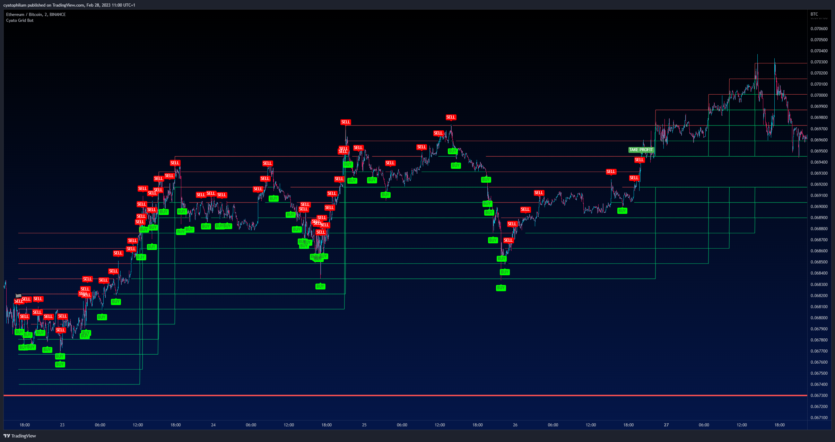Screen dimensions: 835x442
Task: Click the cyatophilum published header text
Action: coord(69,5)
